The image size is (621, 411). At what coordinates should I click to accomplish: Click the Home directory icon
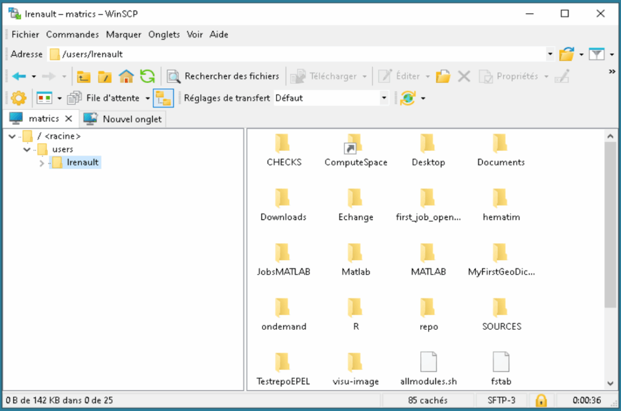point(126,76)
